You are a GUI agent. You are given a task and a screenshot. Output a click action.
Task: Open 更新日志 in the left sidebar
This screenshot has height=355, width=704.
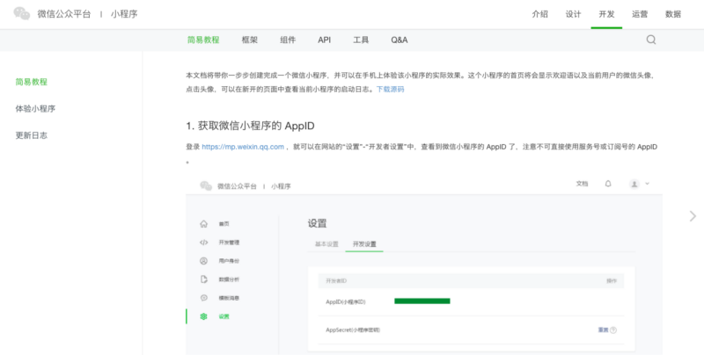tap(31, 135)
